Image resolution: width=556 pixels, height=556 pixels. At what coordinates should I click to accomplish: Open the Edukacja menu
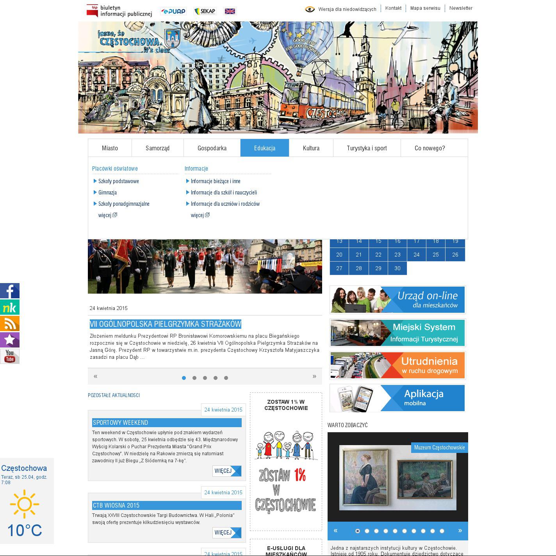(x=265, y=148)
